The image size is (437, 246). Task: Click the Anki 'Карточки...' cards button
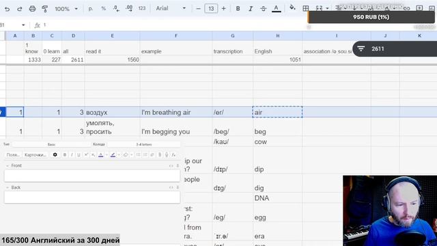36,155
